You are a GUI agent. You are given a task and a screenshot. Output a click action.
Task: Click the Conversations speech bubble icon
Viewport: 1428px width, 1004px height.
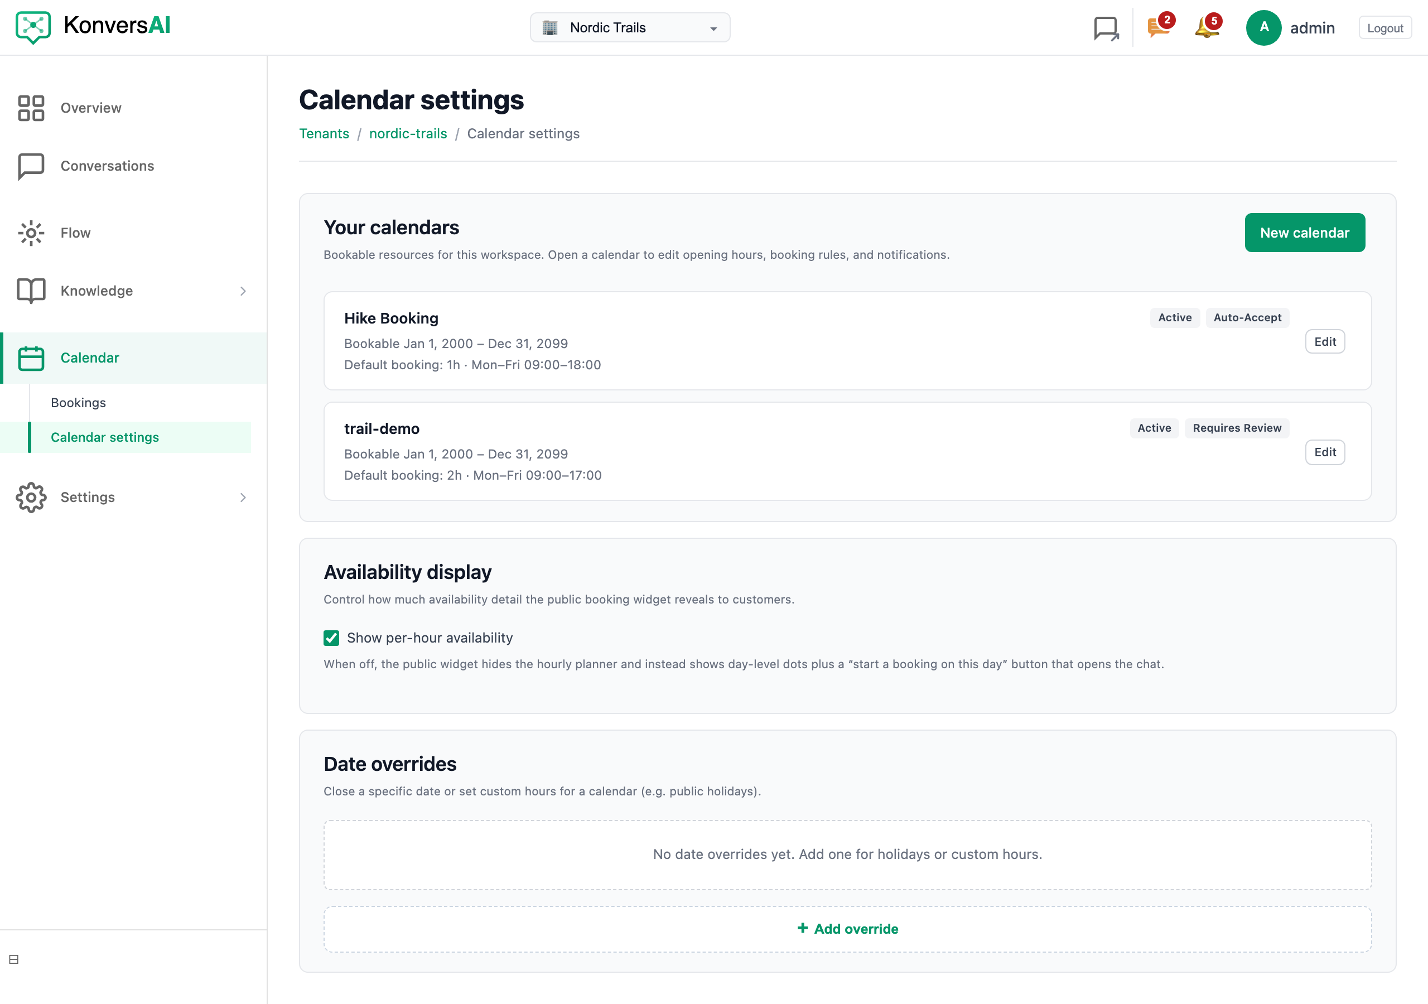tap(31, 166)
